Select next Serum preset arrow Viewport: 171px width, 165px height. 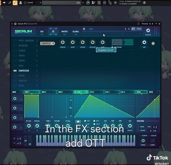[x=129, y=29]
